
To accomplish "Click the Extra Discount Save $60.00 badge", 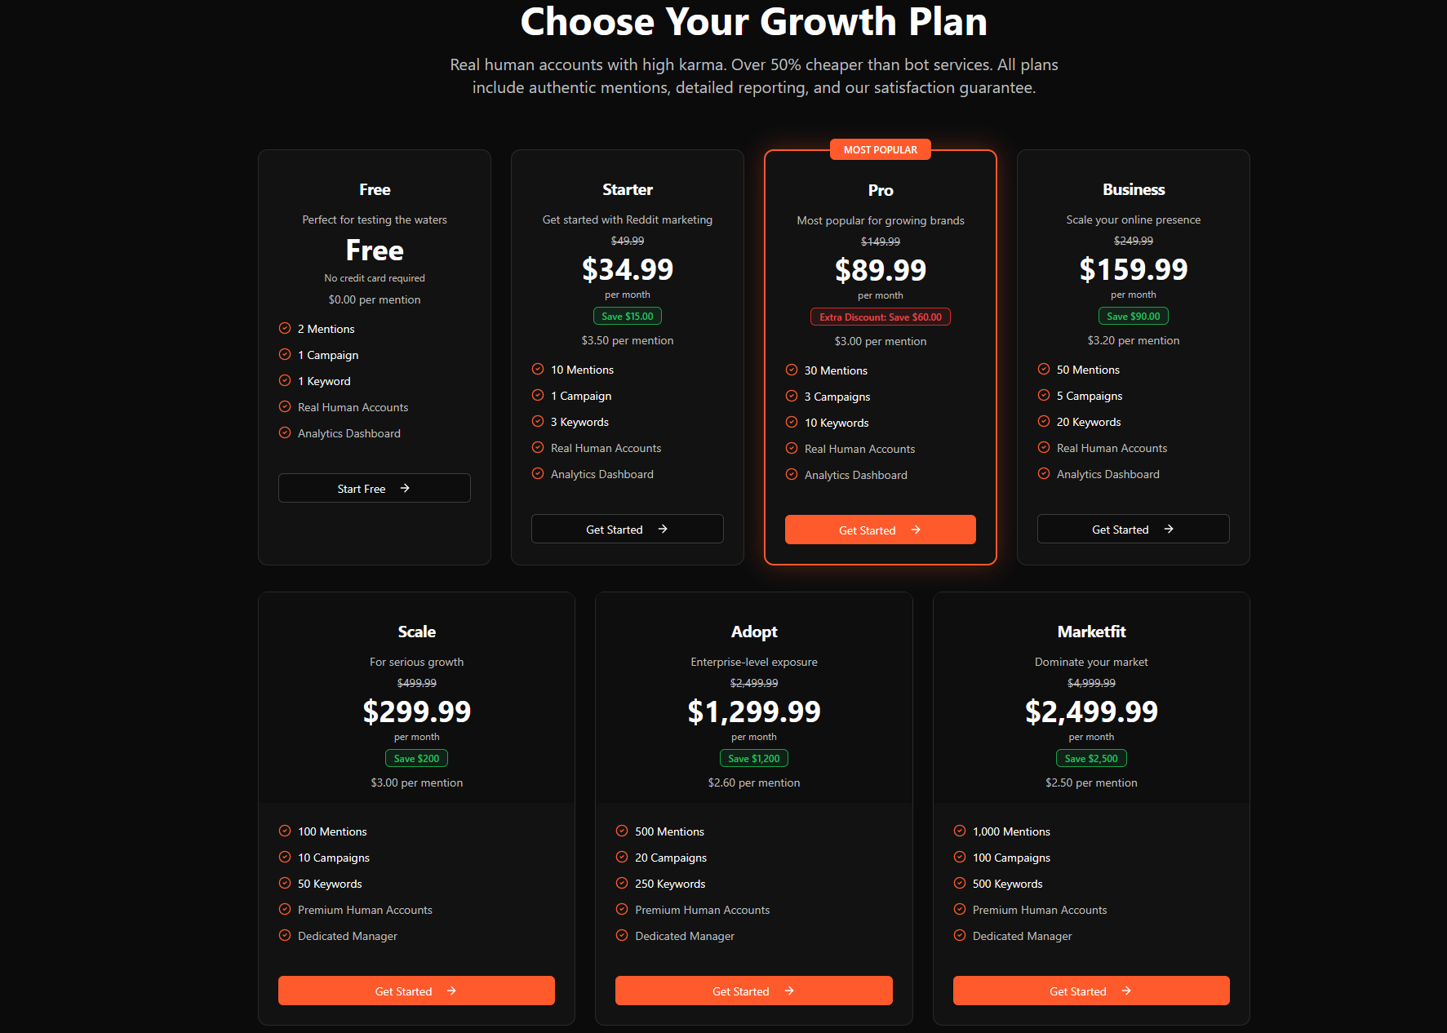I will (880, 317).
